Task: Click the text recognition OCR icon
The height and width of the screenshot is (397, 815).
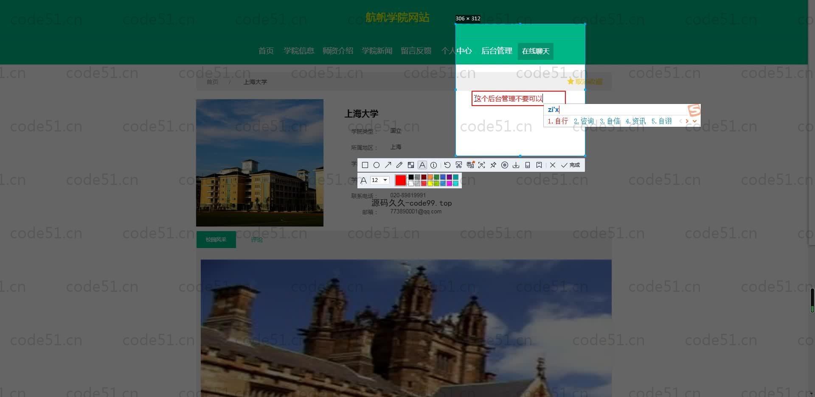Action: 481,165
